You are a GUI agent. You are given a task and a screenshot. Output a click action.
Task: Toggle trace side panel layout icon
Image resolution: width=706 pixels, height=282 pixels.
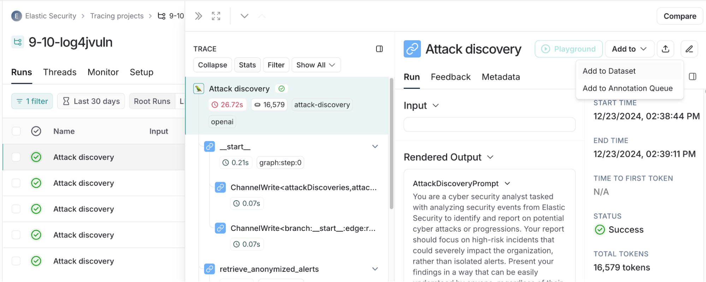[x=379, y=49]
